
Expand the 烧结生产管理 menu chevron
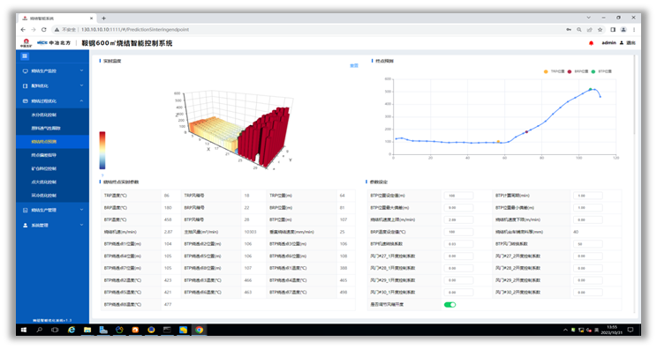pos(81,210)
